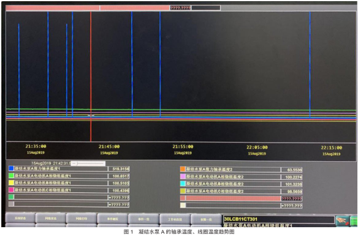
Task: Click the time cursor slider handle
Action: 75,164
